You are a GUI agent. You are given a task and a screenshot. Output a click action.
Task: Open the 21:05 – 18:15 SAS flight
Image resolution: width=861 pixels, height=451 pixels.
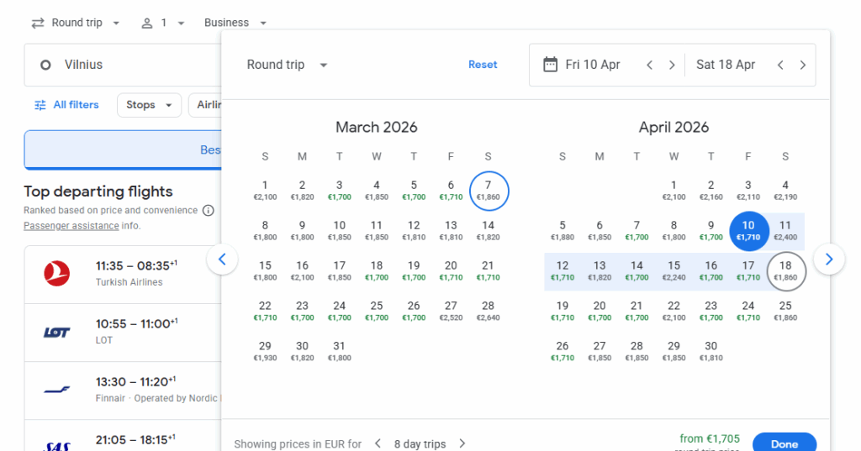click(123, 436)
